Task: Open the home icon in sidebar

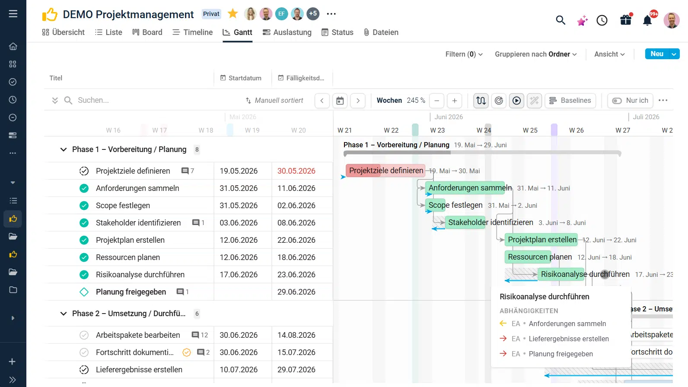Action: coord(13,46)
